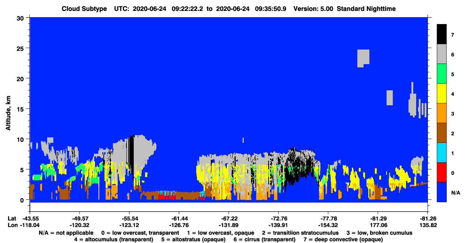475x243 pixels.
Task: Click the red legend swatch labeled 0
Action: click(442, 172)
